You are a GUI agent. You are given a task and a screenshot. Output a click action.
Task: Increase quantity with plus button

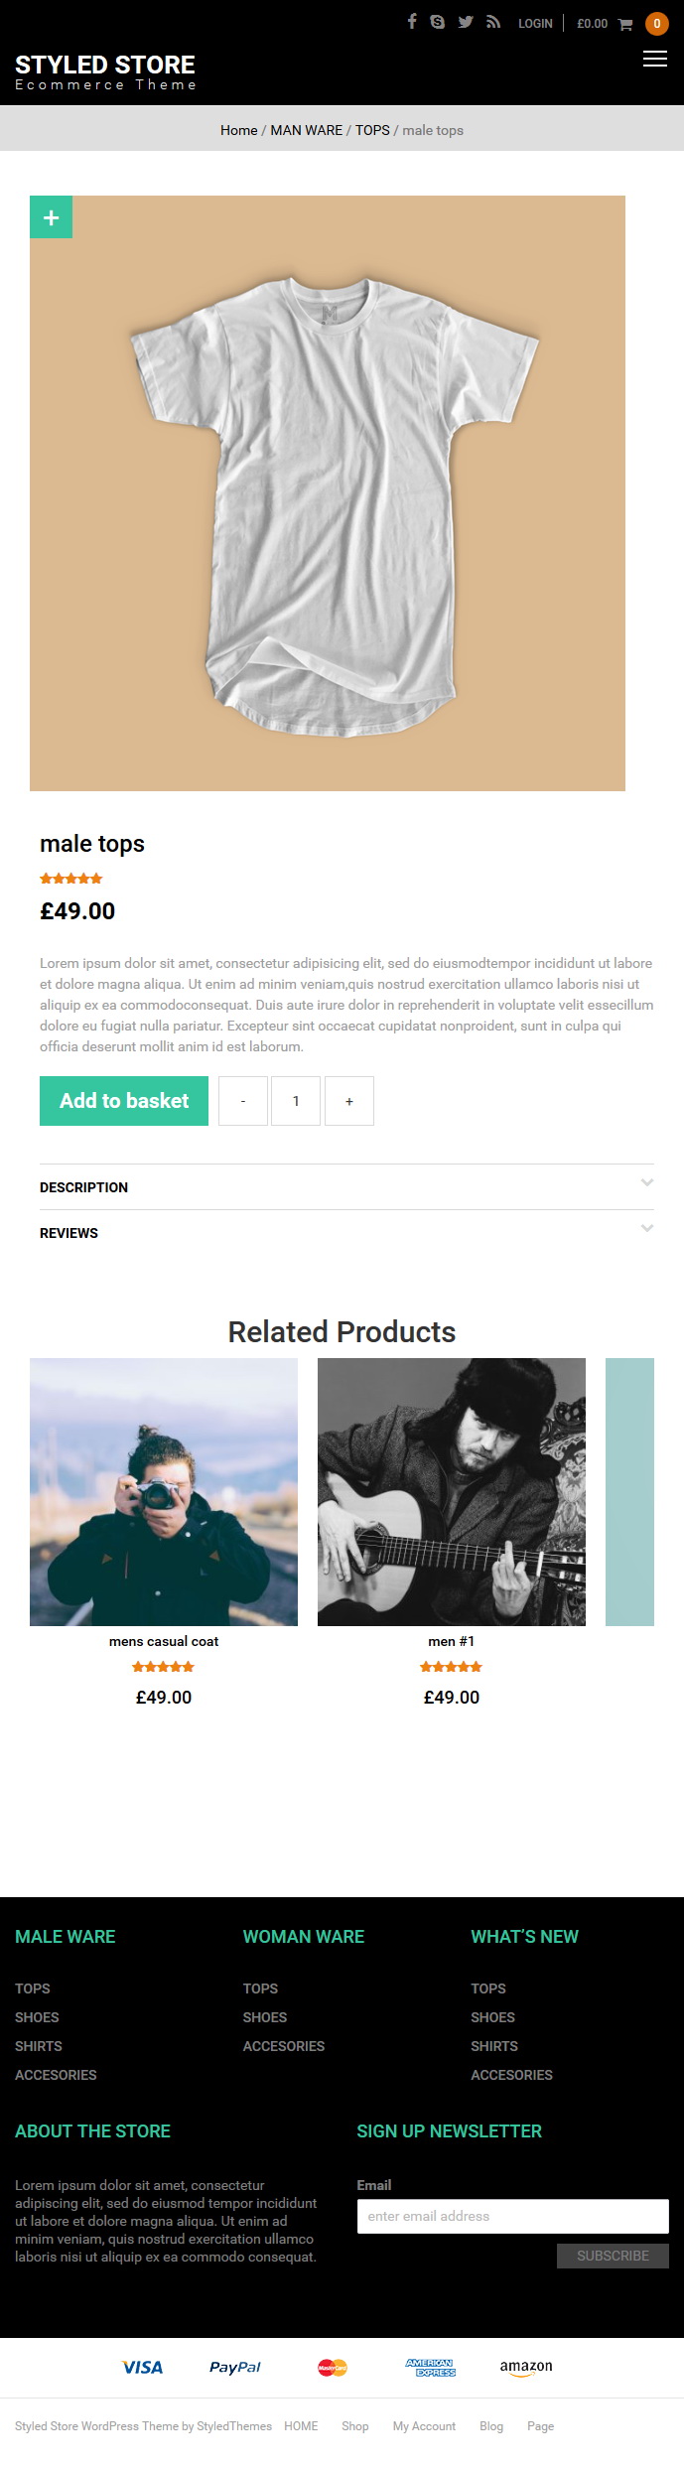tap(349, 1101)
